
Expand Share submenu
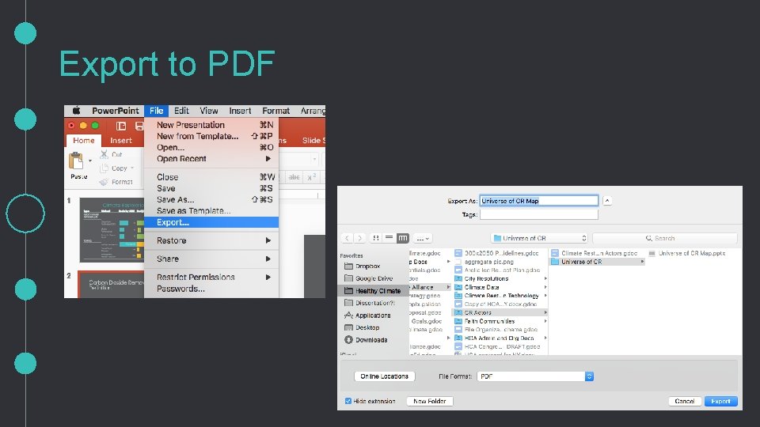point(268,259)
